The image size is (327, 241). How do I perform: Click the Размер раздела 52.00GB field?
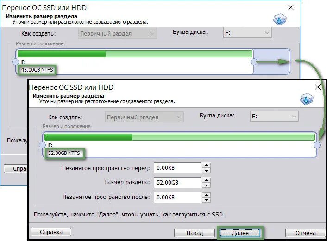pyautogui.click(x=177, y=183)
